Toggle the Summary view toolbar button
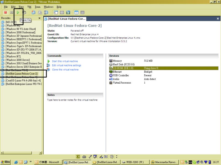Image resolution: width=221 pixels, height=165 pixels. [76, 12]
